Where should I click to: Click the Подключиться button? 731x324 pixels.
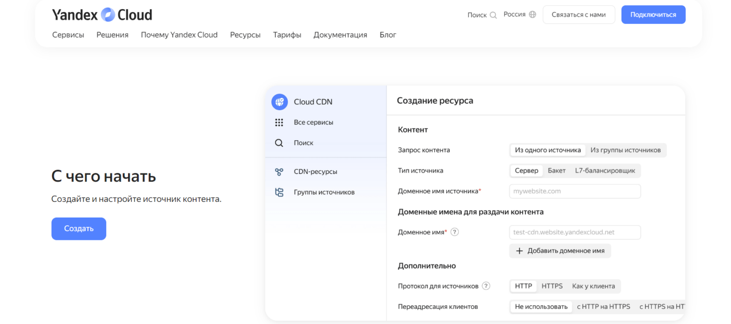coord(653,14)
